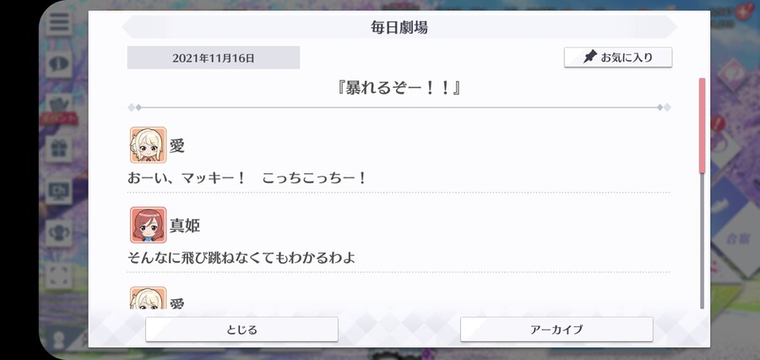The width and height of the screenshot is (760, 360).
Task: Click the とじる button
Action: [x=242, y=330]
